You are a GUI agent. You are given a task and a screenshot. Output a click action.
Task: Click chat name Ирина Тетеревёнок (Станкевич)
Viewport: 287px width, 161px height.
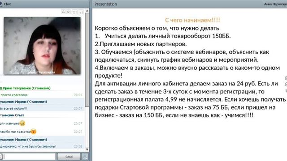(26, 88)
